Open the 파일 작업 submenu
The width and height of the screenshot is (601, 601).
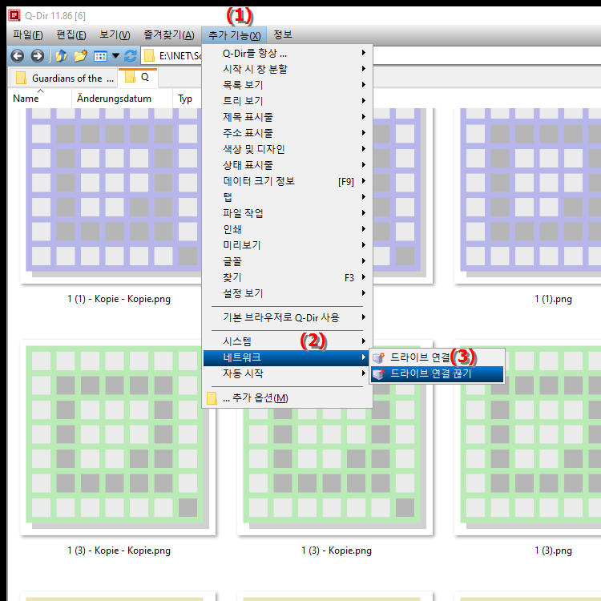tap(288, 213)
